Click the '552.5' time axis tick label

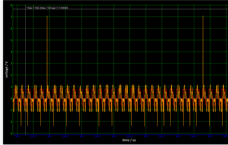130,136
